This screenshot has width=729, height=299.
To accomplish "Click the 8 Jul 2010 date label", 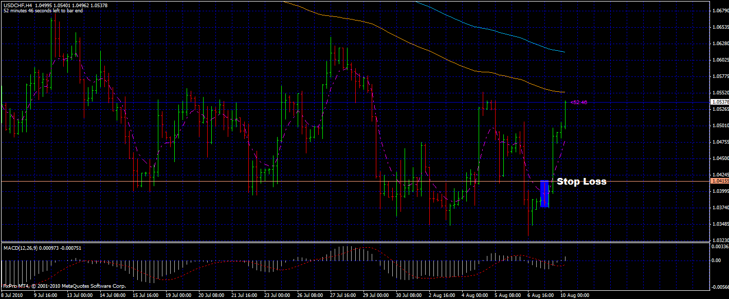I will pyautogui.click(x=13, y=295).
